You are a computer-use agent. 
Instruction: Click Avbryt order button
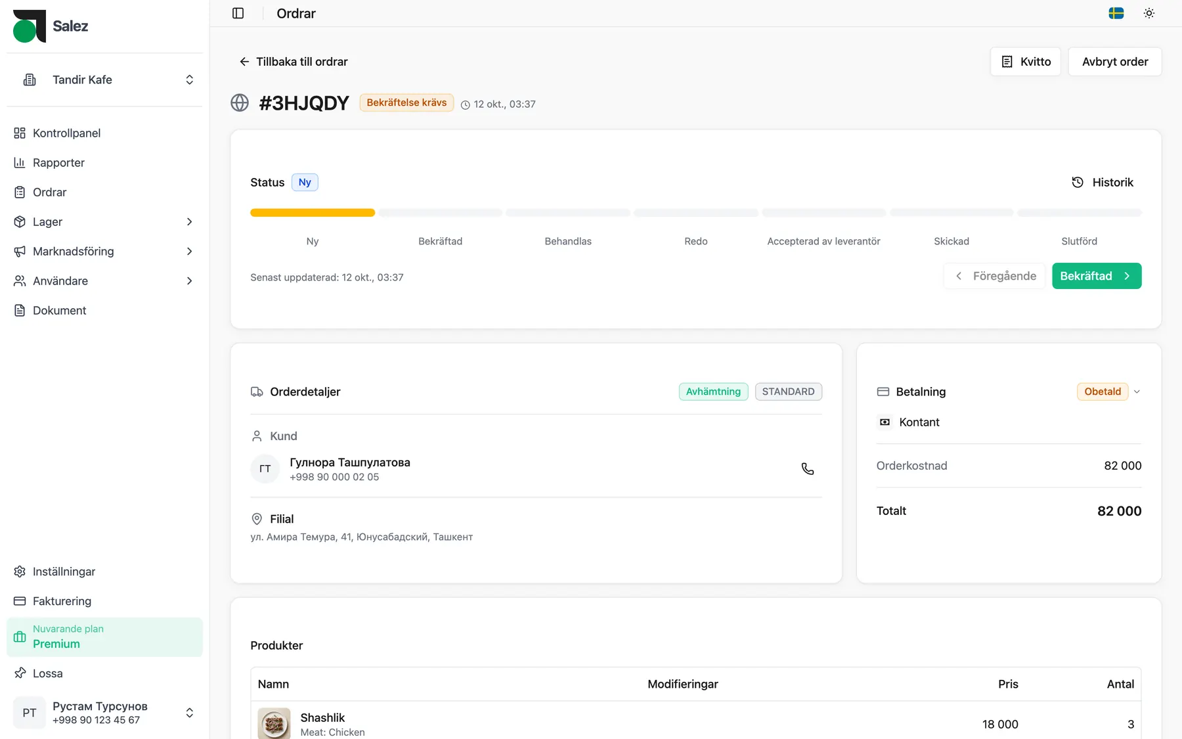click(x=1115, y=62)
